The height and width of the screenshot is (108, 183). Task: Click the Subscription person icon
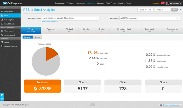click(x=2, y=20)
